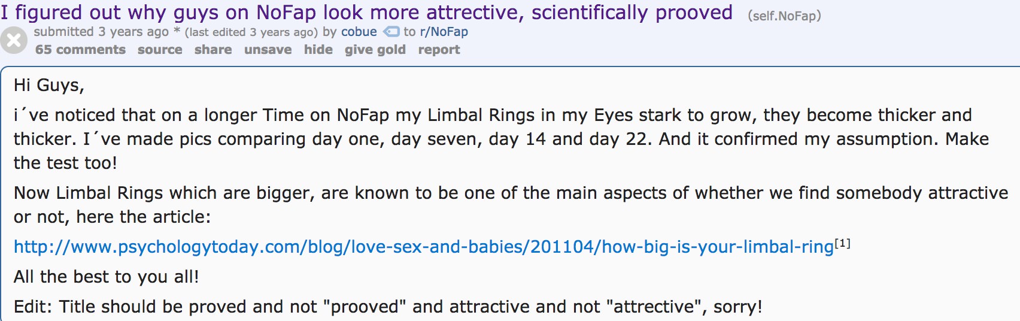Unsave this post

268,50
